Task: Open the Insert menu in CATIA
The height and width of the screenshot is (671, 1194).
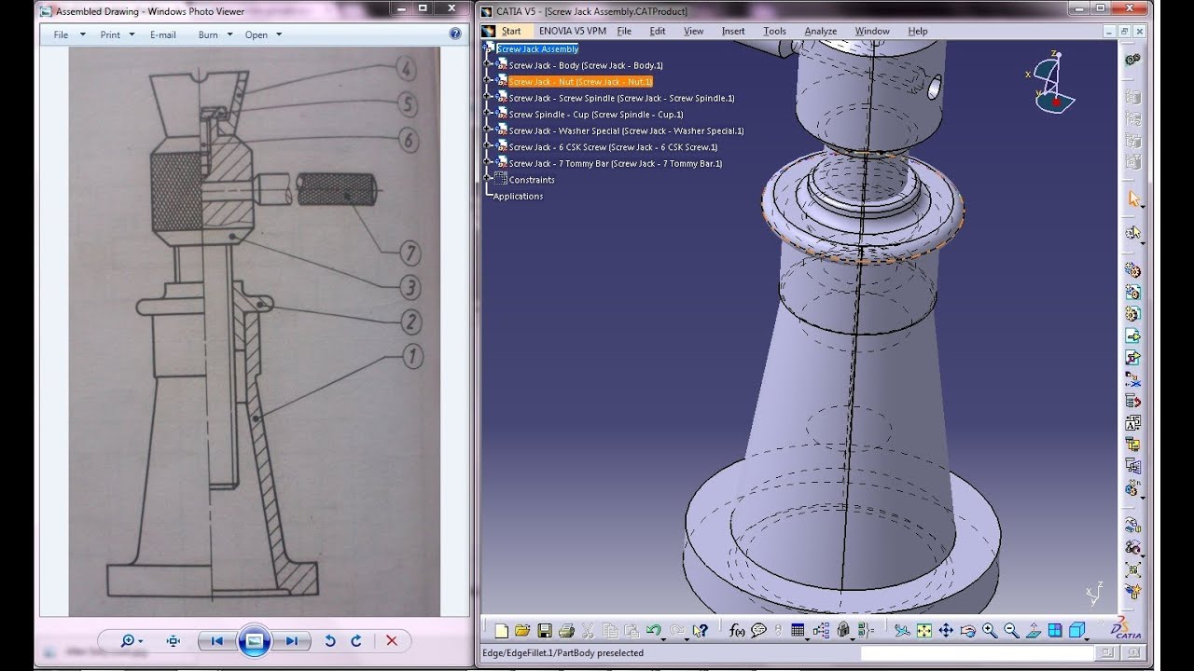Action: point(733,31)
